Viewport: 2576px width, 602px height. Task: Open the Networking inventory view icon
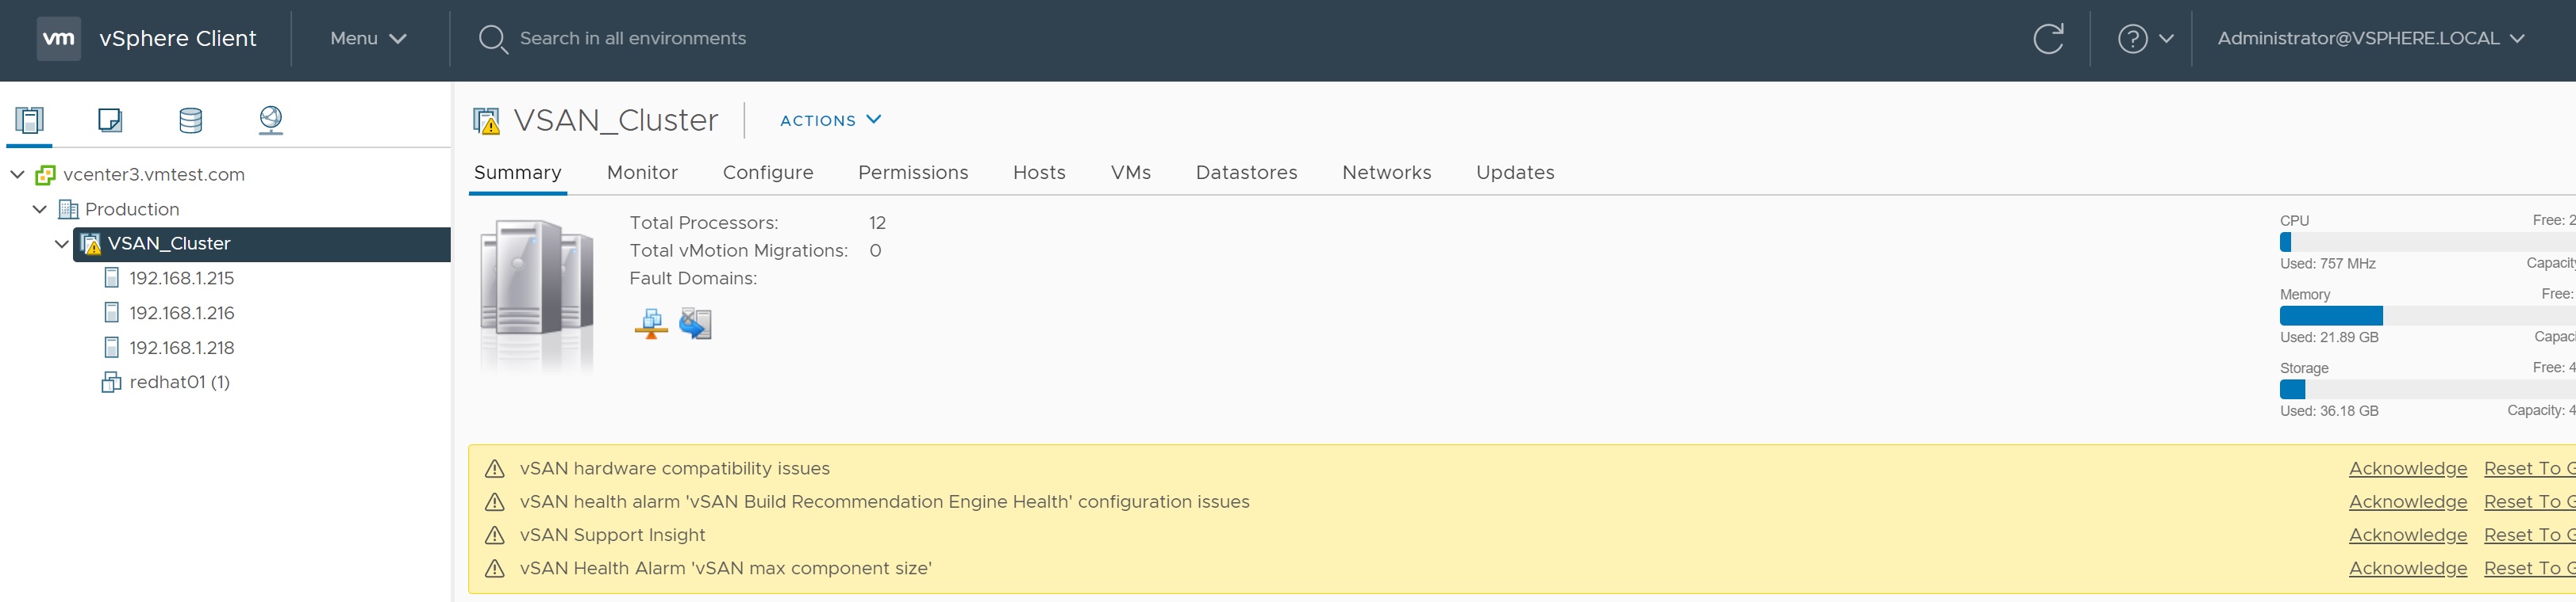[270, 121]
